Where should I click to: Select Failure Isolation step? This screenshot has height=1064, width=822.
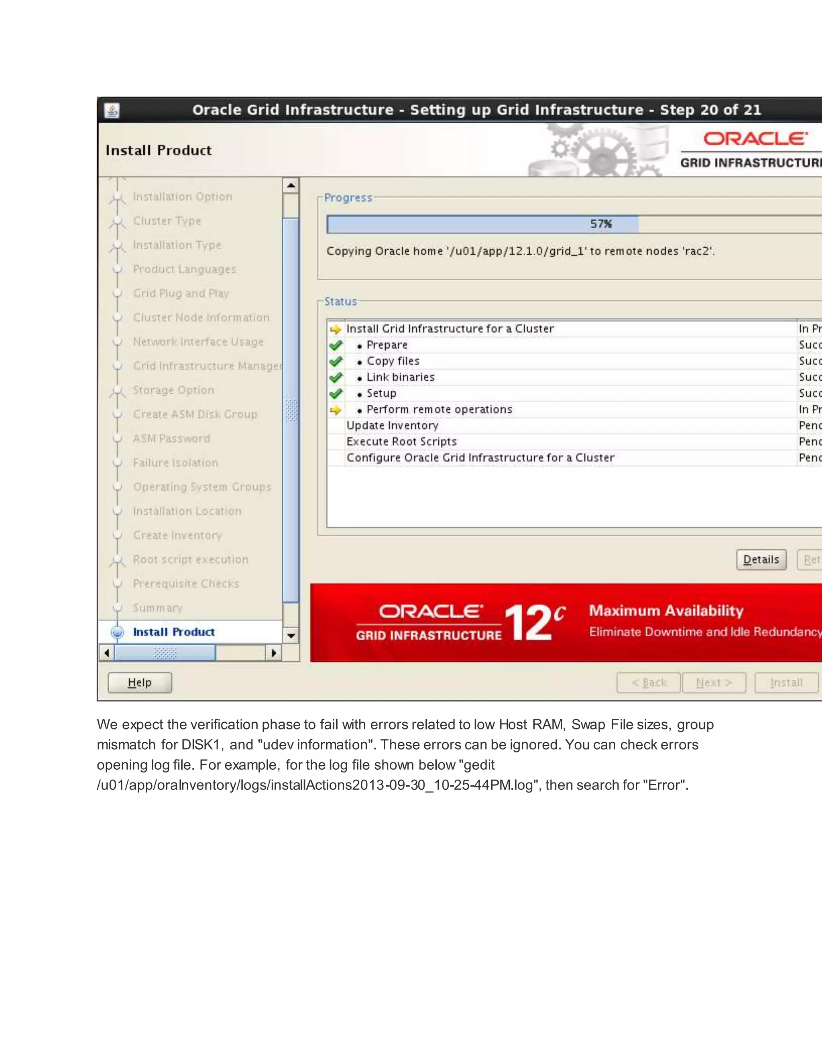tap(175, 463)
